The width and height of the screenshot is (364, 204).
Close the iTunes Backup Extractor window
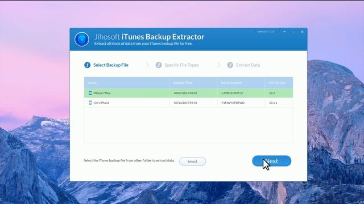pos(302,32)
